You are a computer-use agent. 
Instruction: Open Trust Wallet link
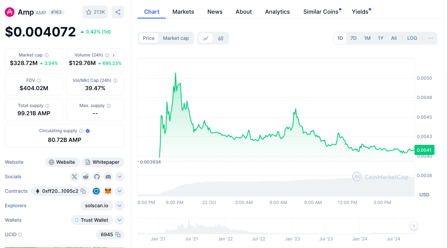tap(92, 220)
